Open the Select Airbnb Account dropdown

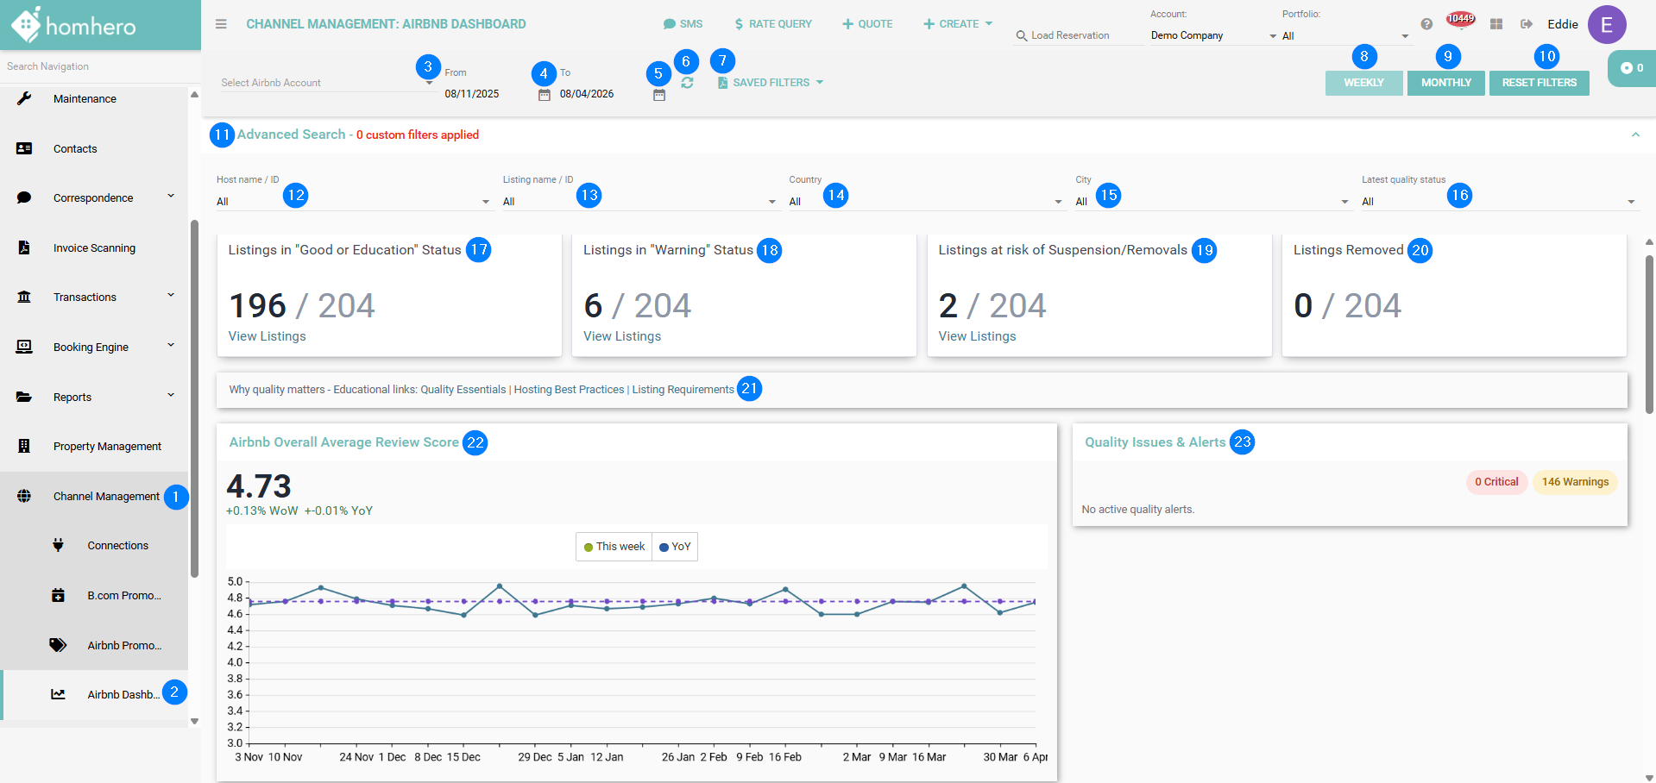tap(326, 83)
